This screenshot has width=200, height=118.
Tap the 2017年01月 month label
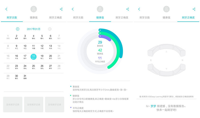point(34,29)
